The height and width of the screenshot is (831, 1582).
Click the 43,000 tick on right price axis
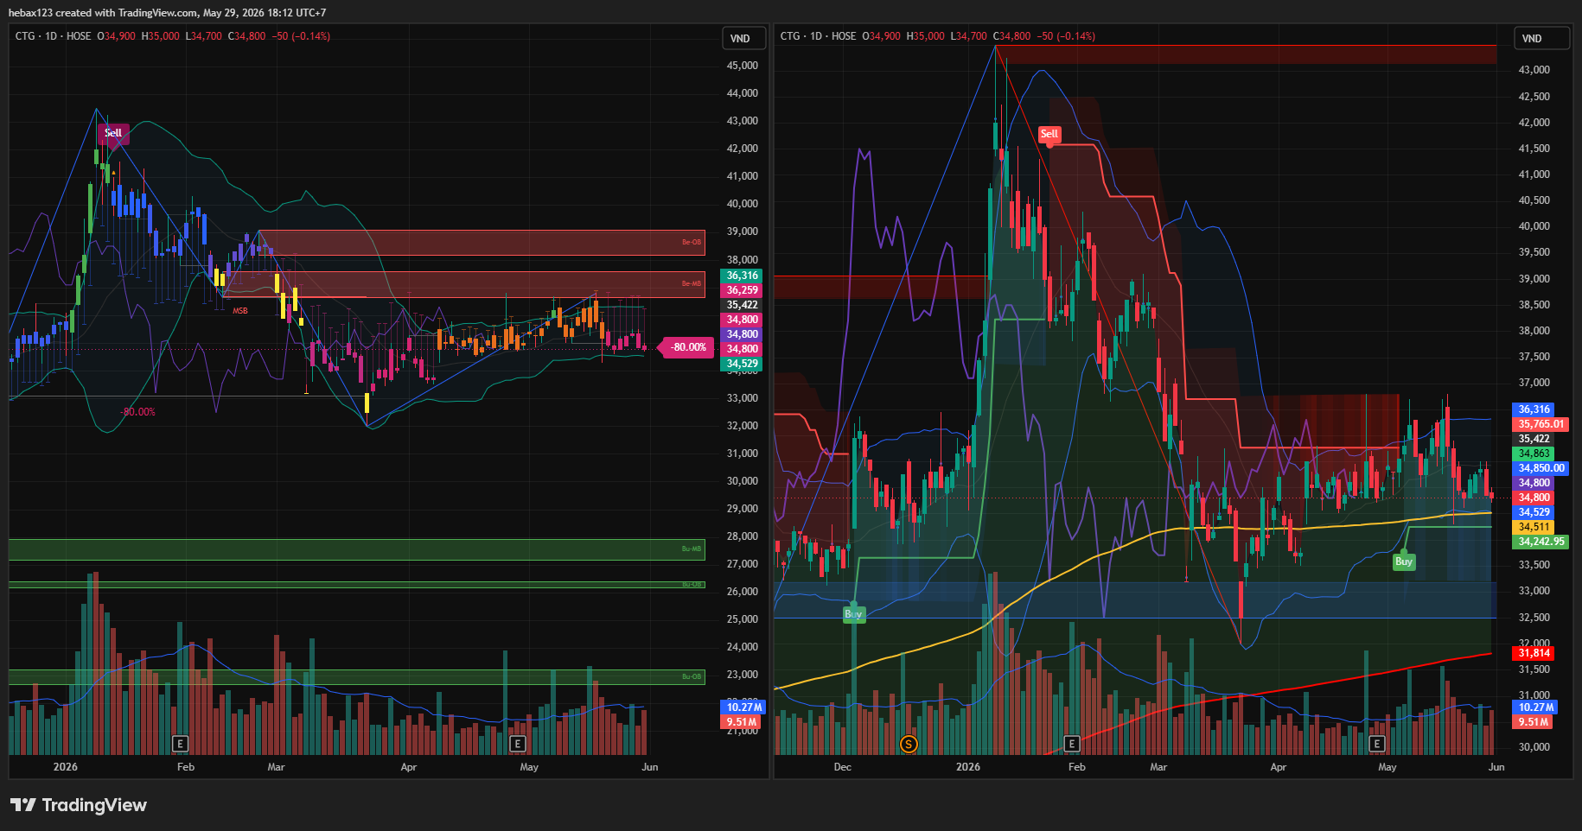(x=1534, y=70)
